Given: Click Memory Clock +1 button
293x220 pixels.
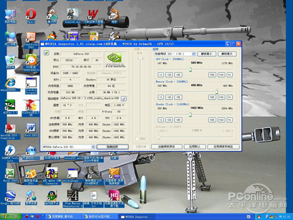Looking at the screenshot, I should (x=230, y=97).
